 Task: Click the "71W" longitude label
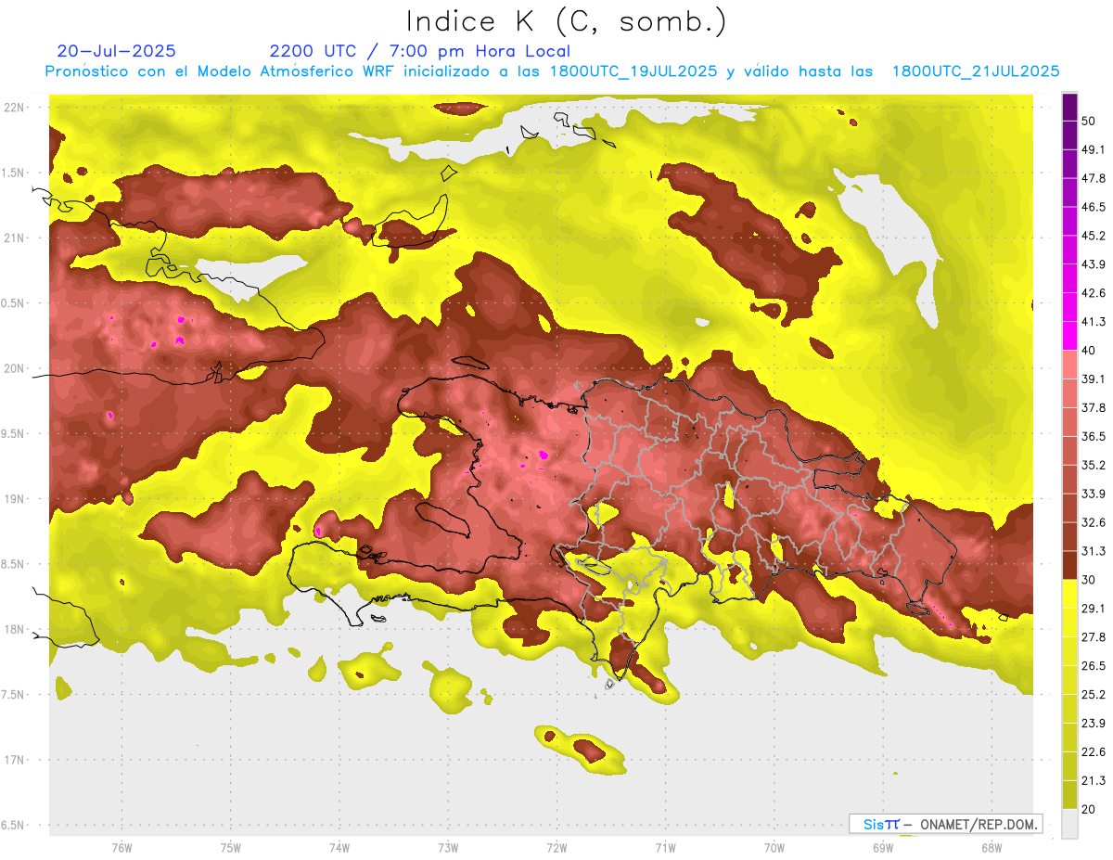point(665,847)
